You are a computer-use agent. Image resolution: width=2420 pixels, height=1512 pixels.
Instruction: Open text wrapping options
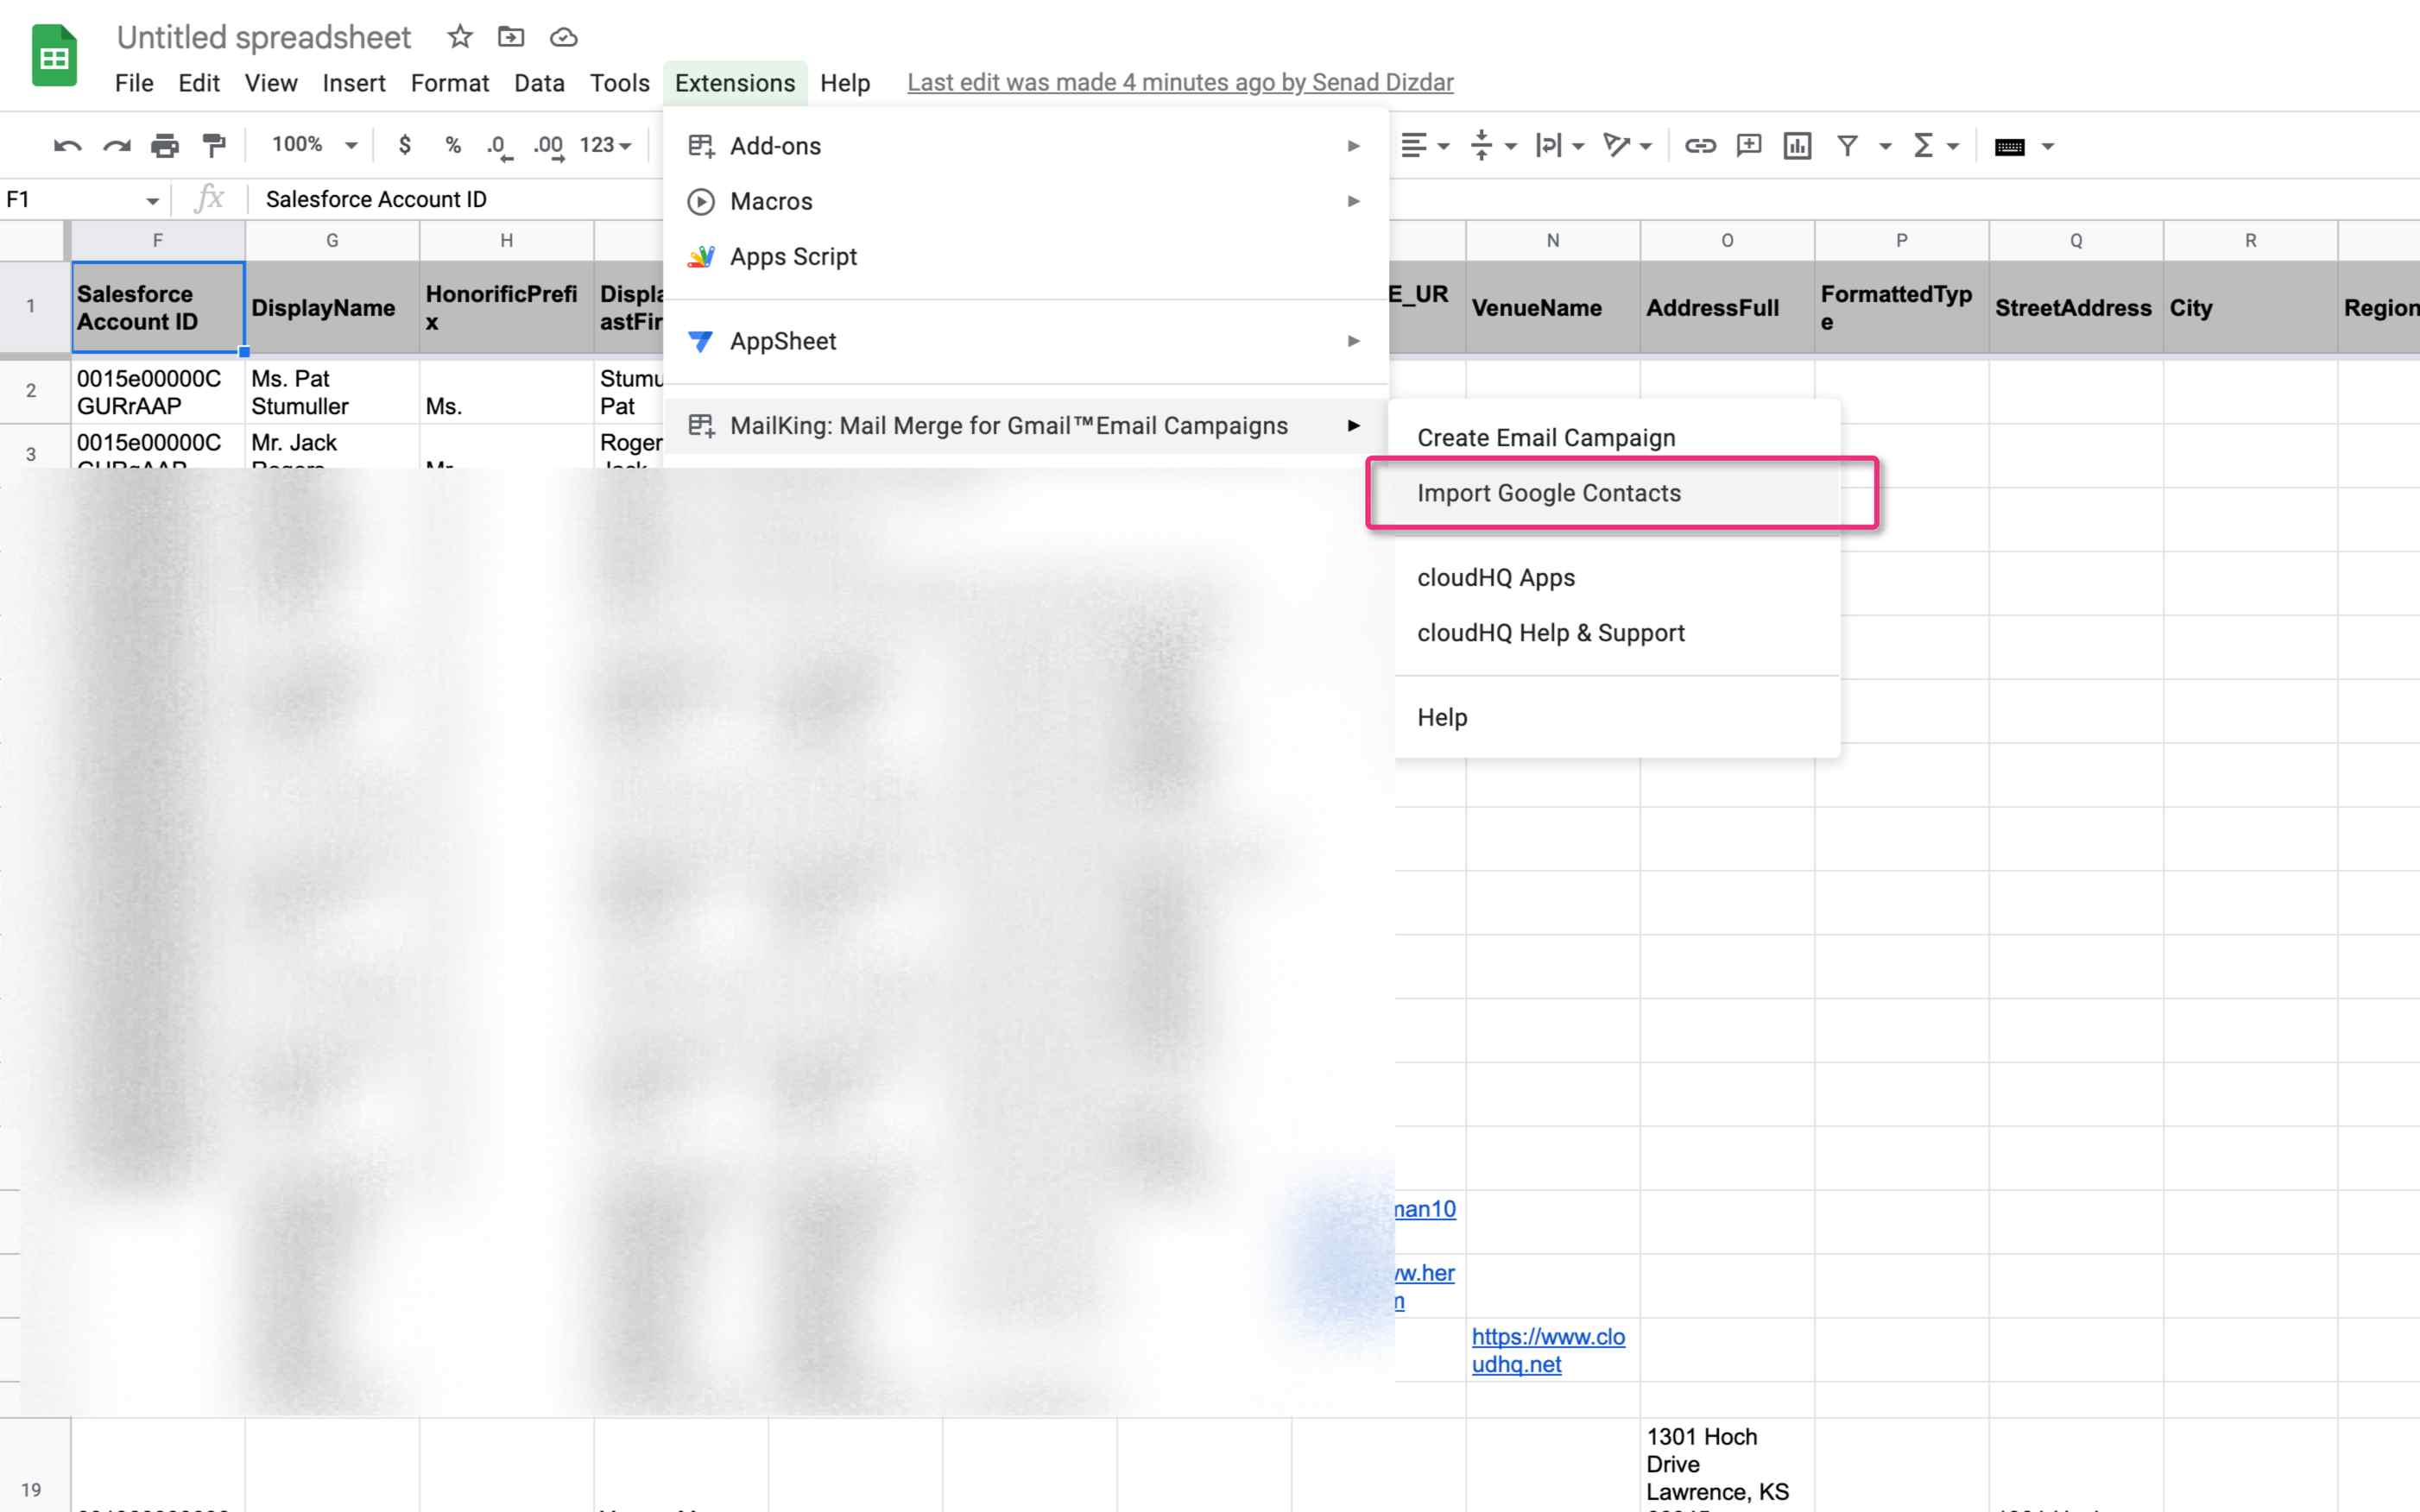pyautogui.click(x=1561, y=146)
